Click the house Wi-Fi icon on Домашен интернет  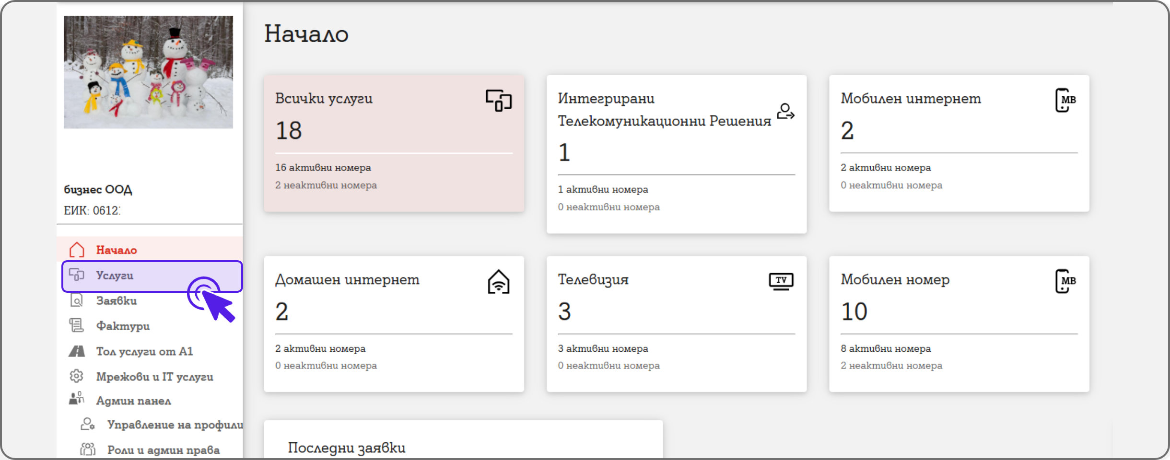click(x=499, y=282)
